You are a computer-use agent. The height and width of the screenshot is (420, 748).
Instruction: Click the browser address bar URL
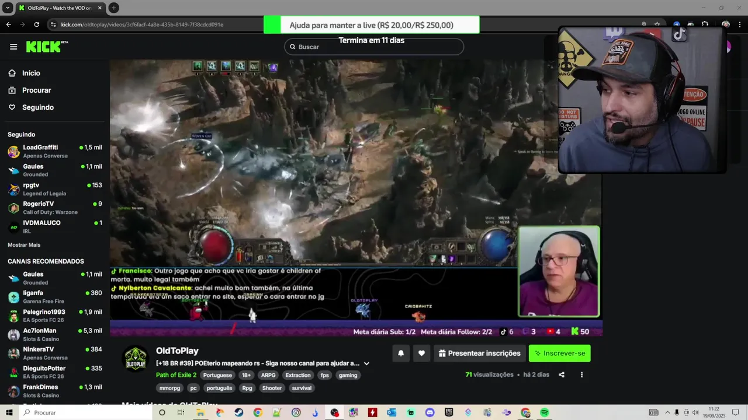click(x=142, y=24)
